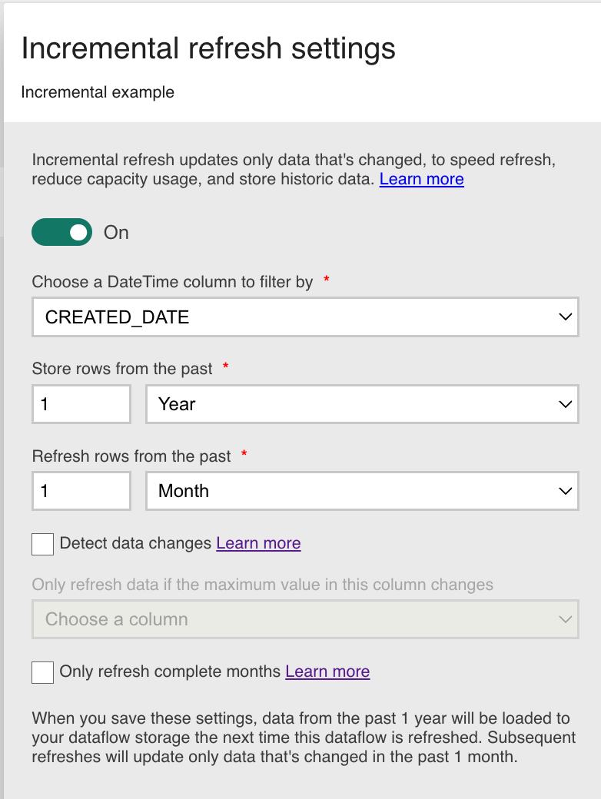Open the Year period dropdown

(362, 404)
